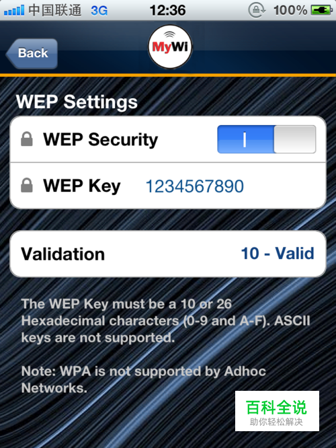
Task: Tap the cellular signal bars icon
Action: tap(14, 11)
